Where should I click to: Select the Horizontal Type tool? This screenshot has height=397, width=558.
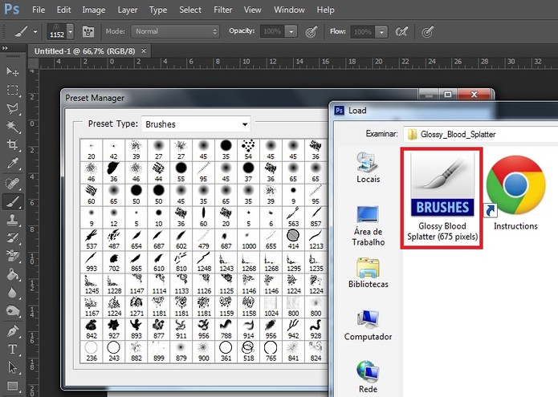[13, 349]
